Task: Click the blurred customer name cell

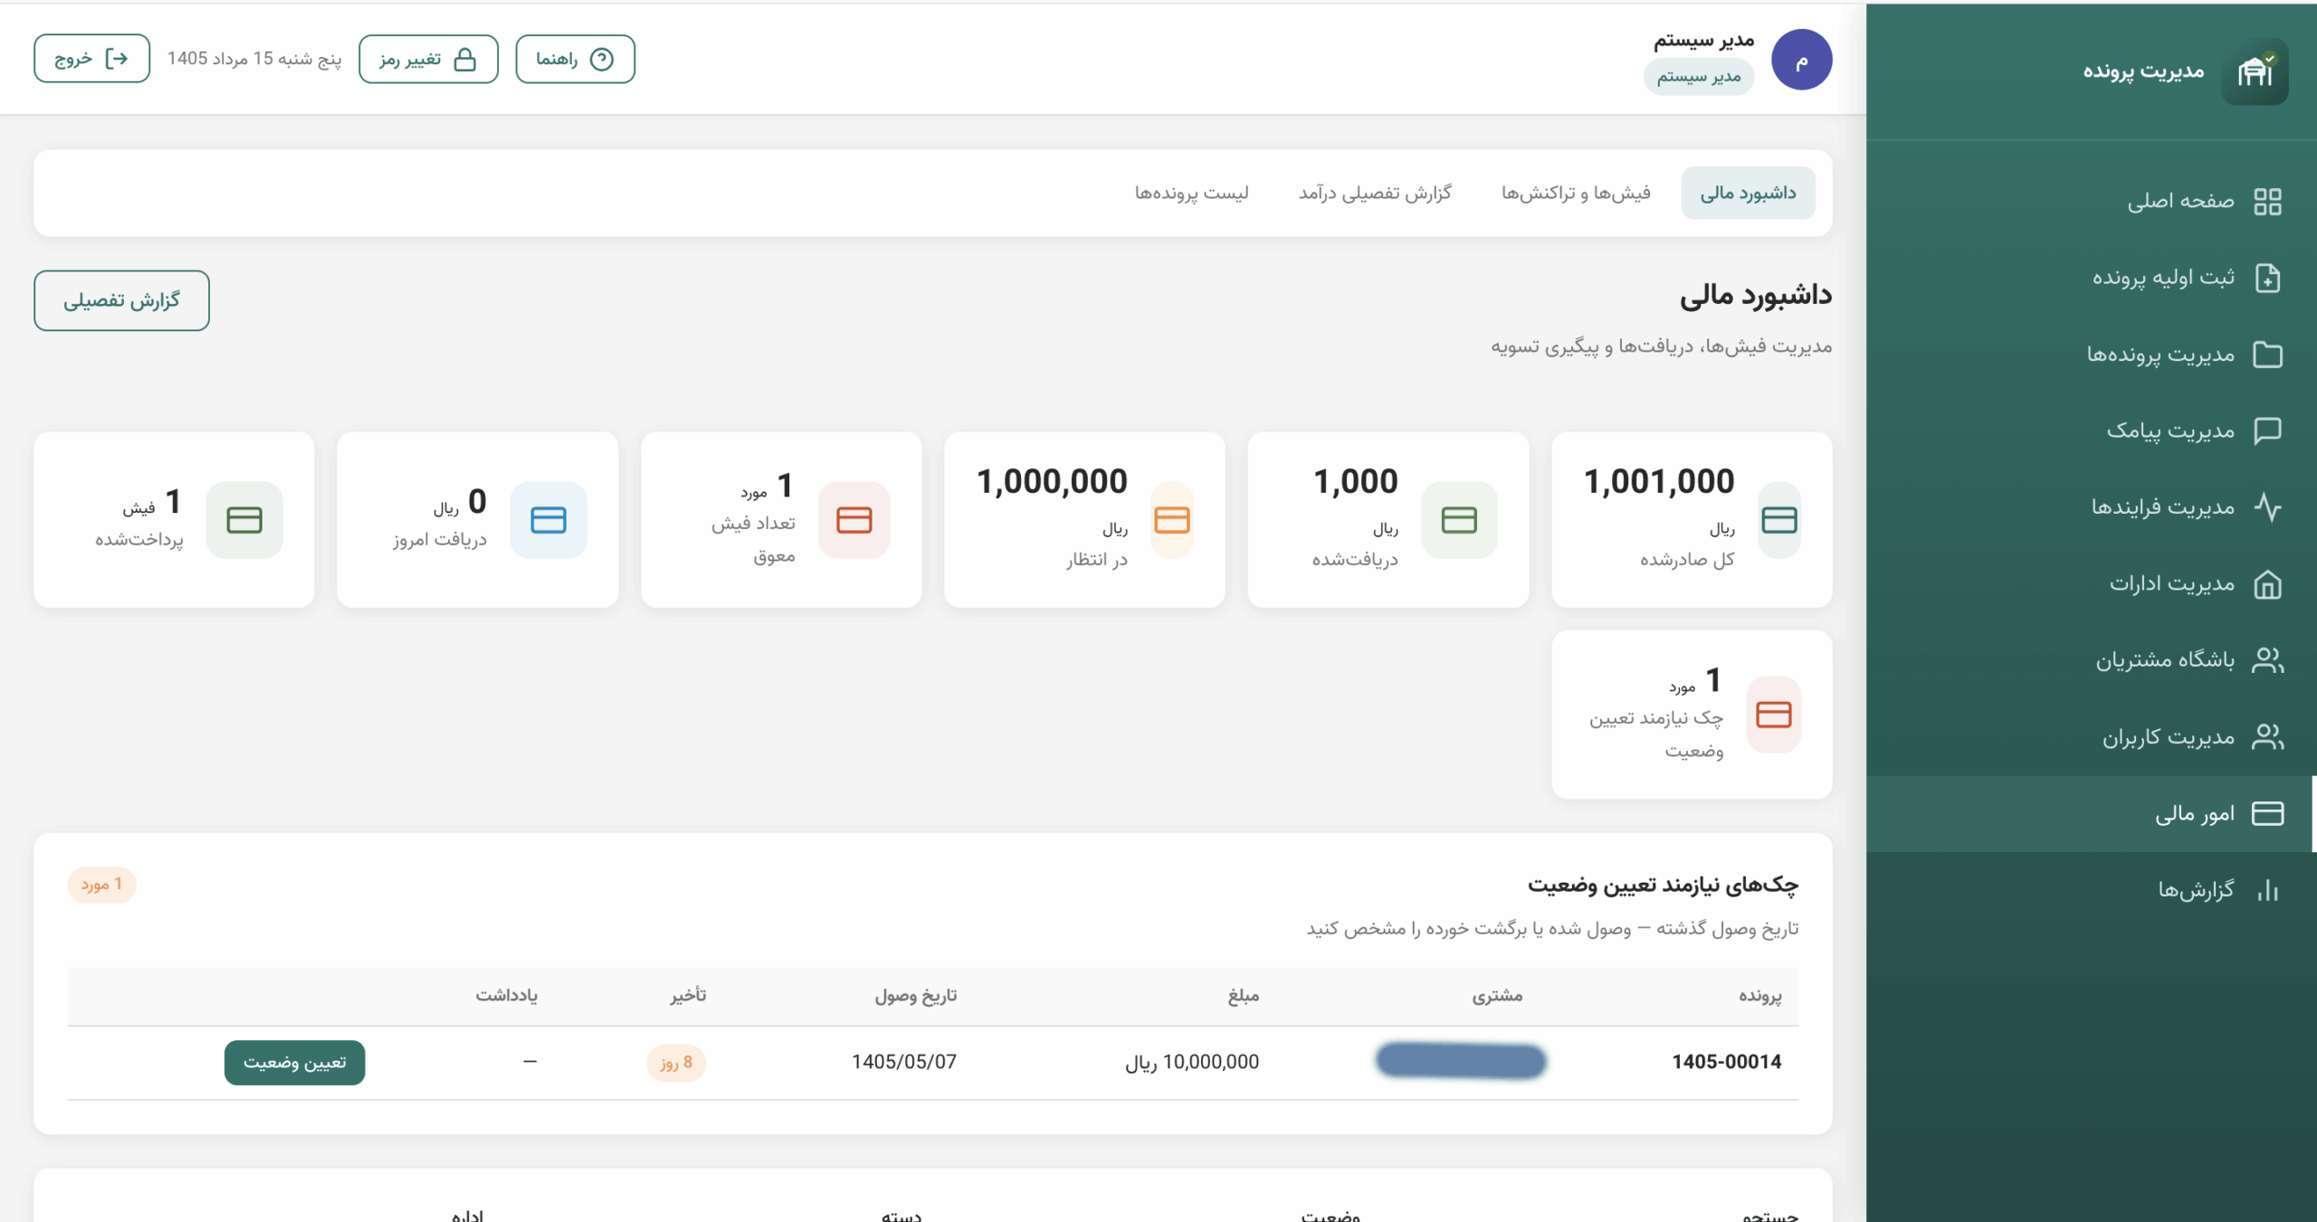Action: click(1461, 1061)
